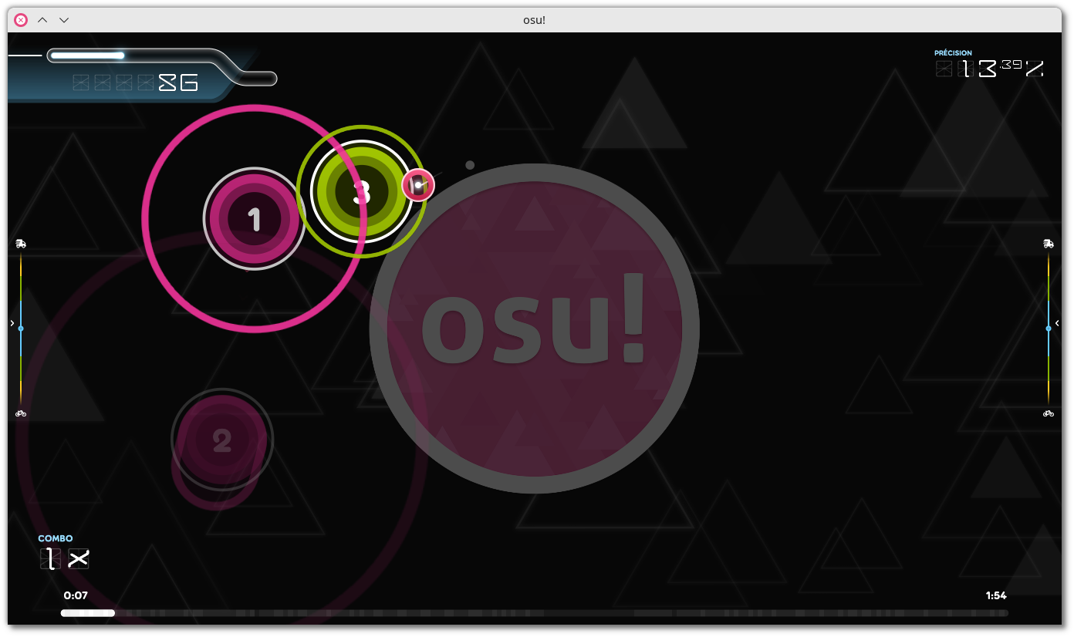Seek using the song progress bar
This screenshot has width=1074, height=637.
535,613
